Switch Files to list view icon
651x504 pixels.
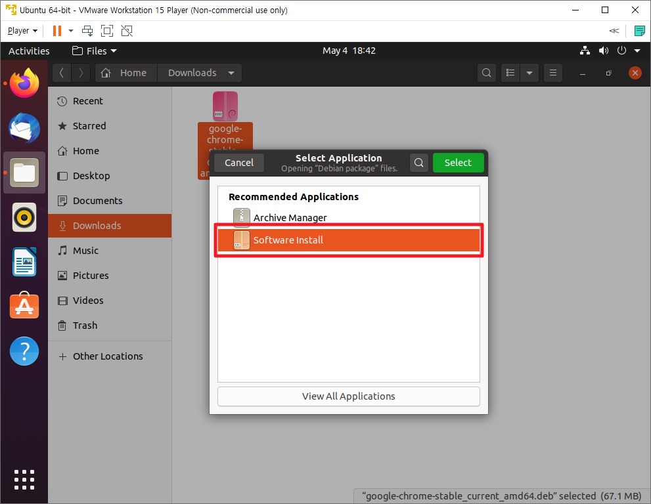click(x=510, y=73)
